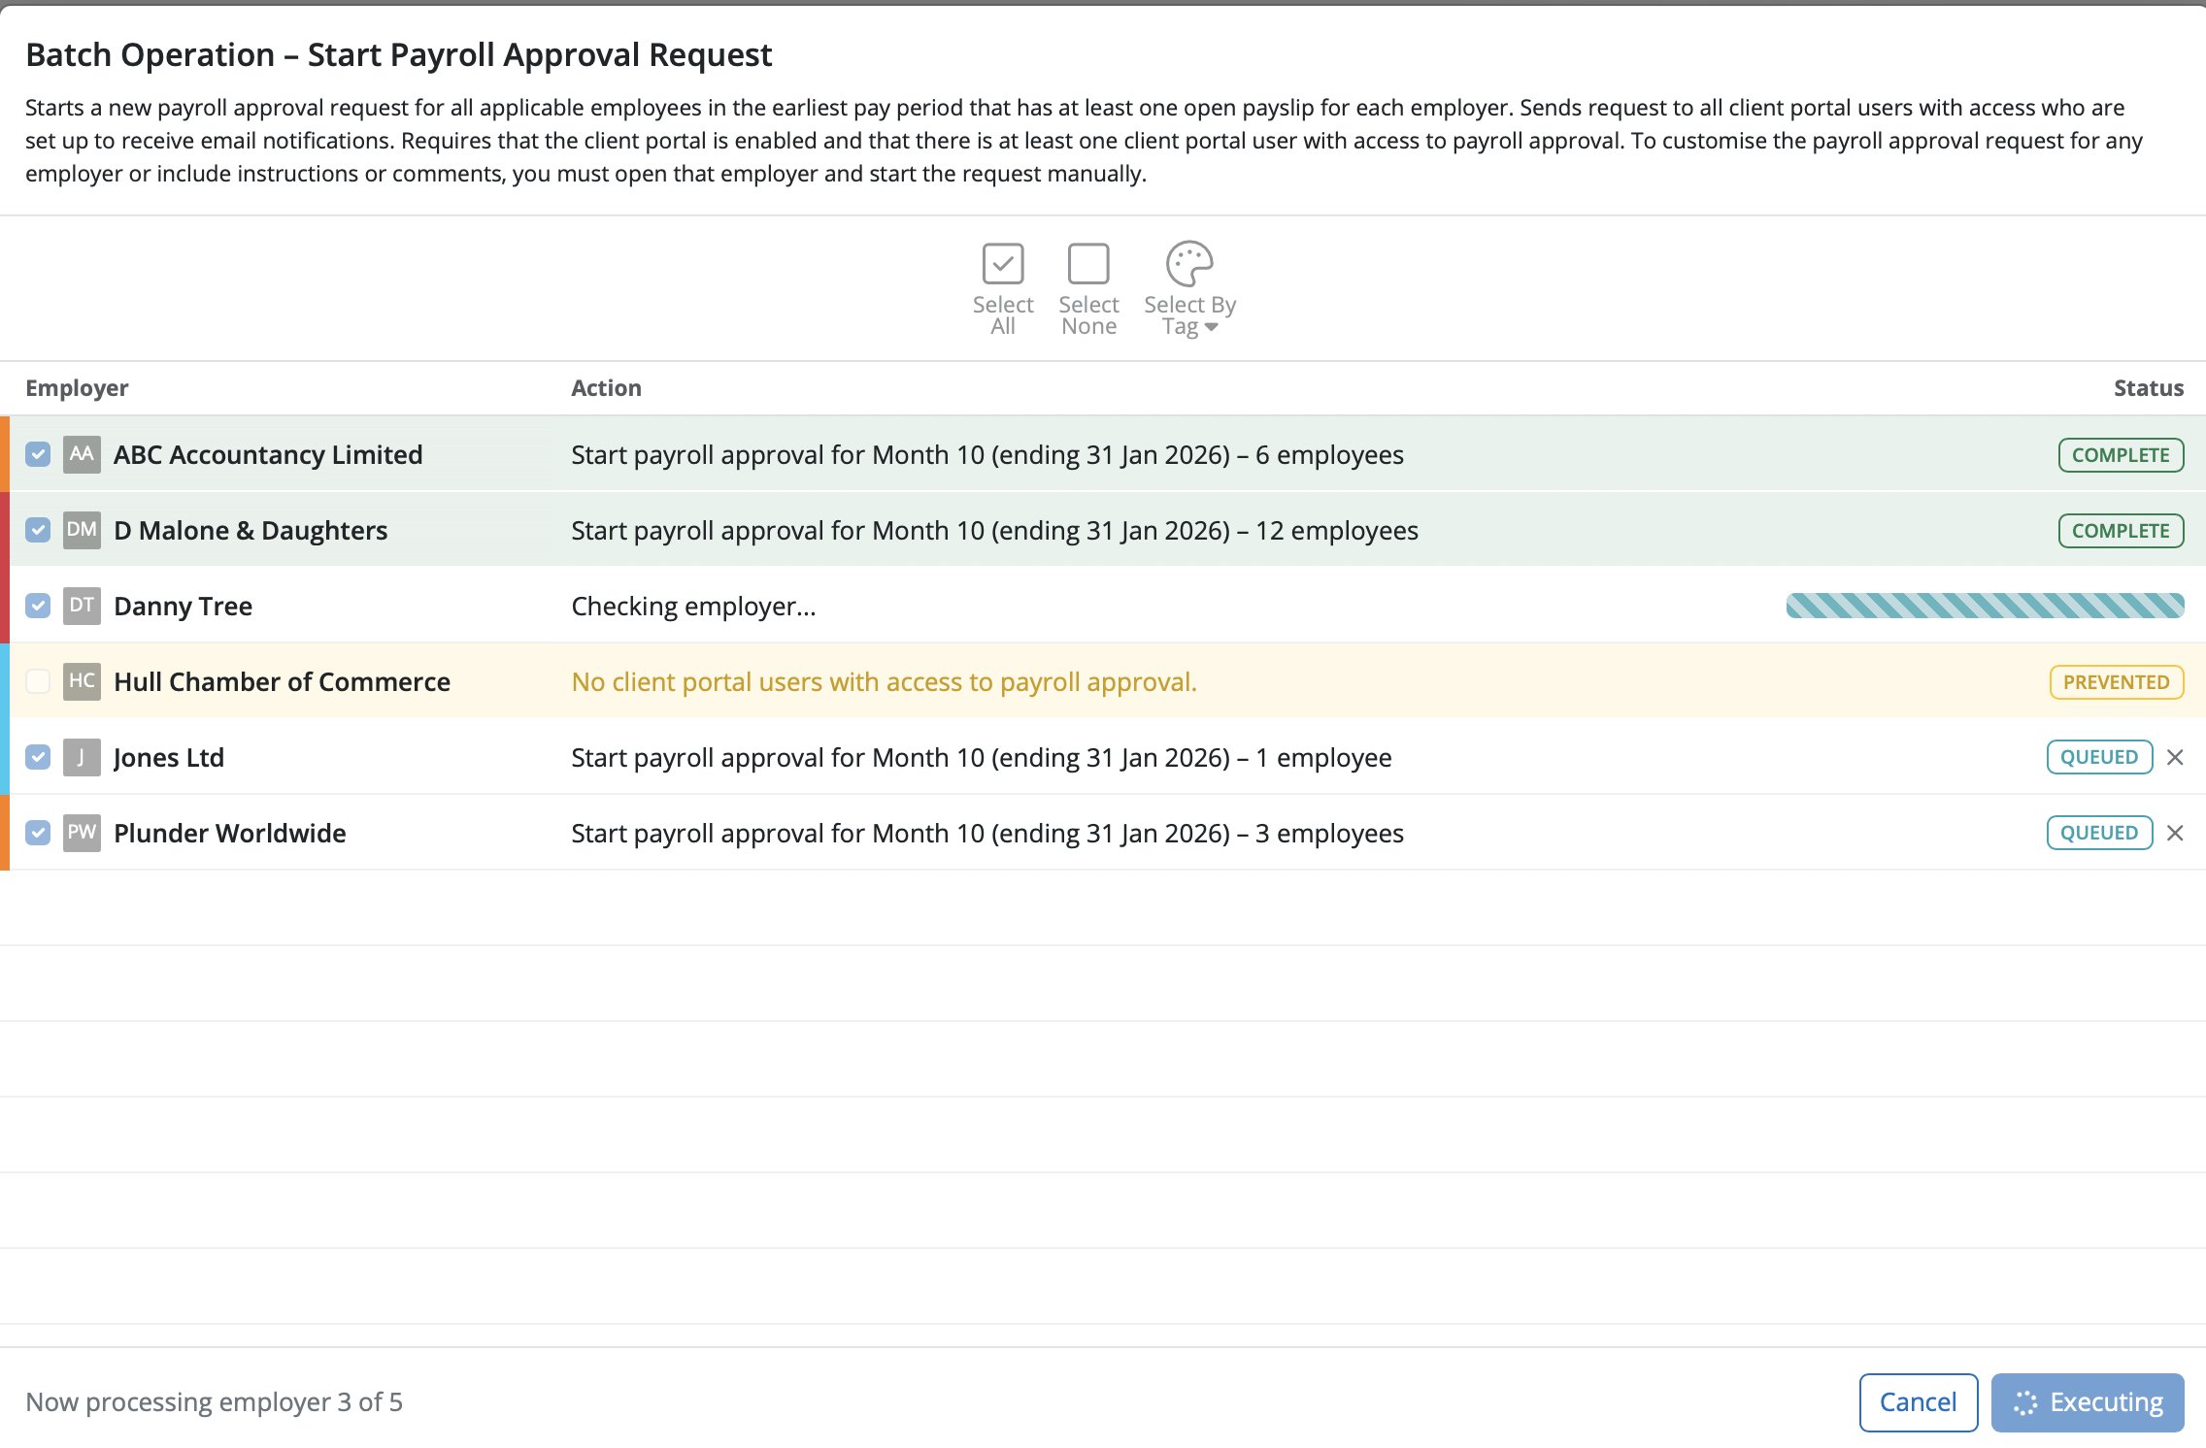Image resolution: width=2206 pixels, height=1448 pixels.
Task: Click Danny Tree's striped progress bar
Action: click(x=1984, y=606)
